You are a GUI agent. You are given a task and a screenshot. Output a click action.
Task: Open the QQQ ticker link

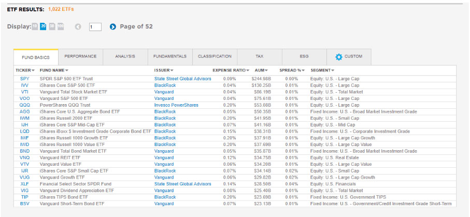[24, 105]
